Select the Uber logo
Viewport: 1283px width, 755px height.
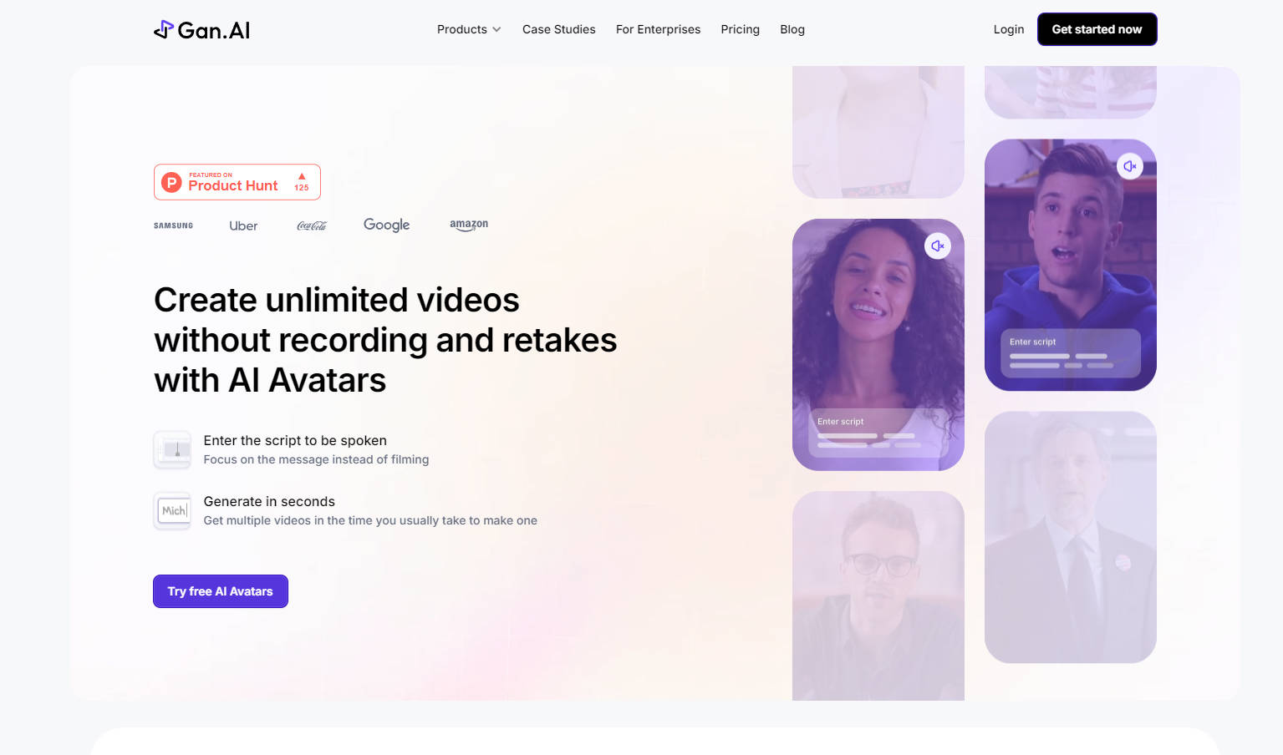[243, 225]
